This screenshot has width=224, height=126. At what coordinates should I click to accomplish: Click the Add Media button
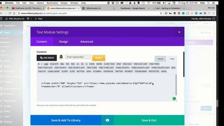[47, 58]
